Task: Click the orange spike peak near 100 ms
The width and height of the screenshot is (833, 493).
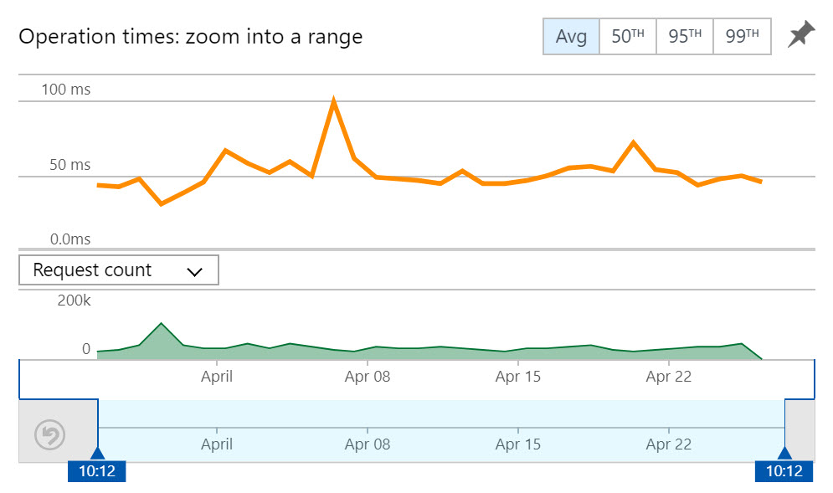Action: 334,98
